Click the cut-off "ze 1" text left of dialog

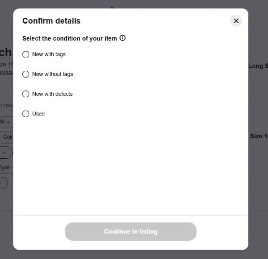pos(6,64)
